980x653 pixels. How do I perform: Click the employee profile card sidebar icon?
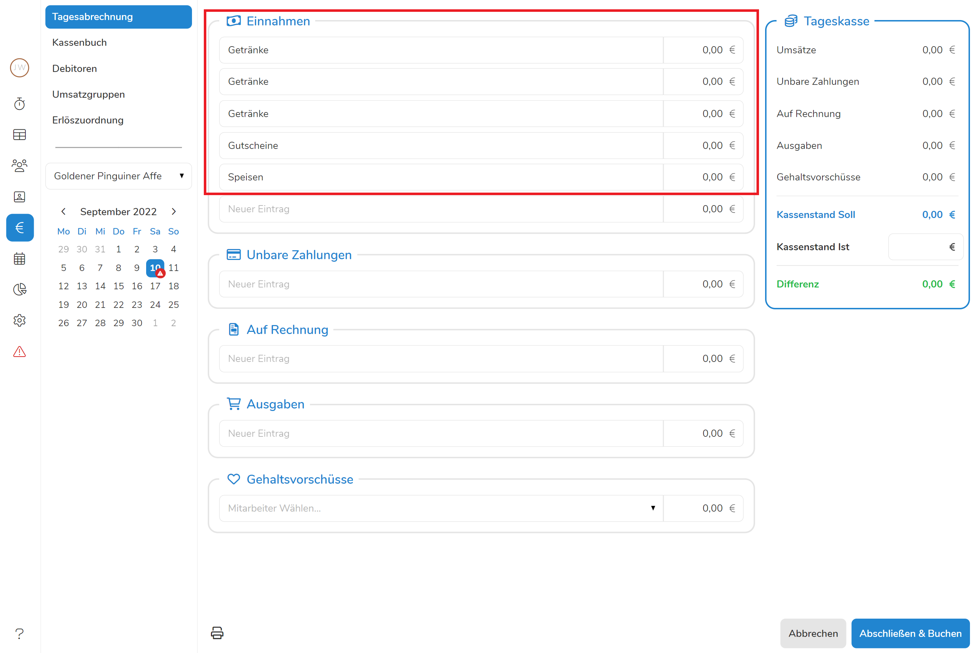(x=20, y=197)
